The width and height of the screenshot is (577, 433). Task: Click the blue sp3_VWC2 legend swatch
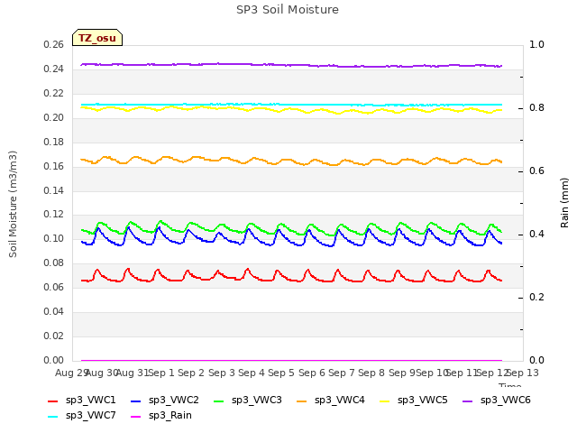tap(136, 401)
